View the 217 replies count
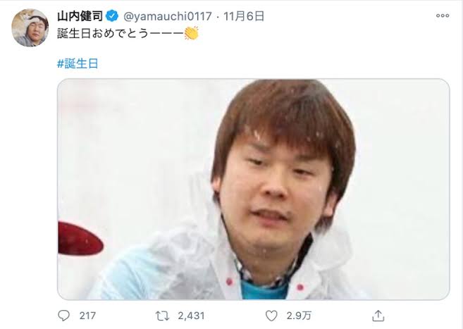Screen dimensions: 463x329 tap(87, 316)
